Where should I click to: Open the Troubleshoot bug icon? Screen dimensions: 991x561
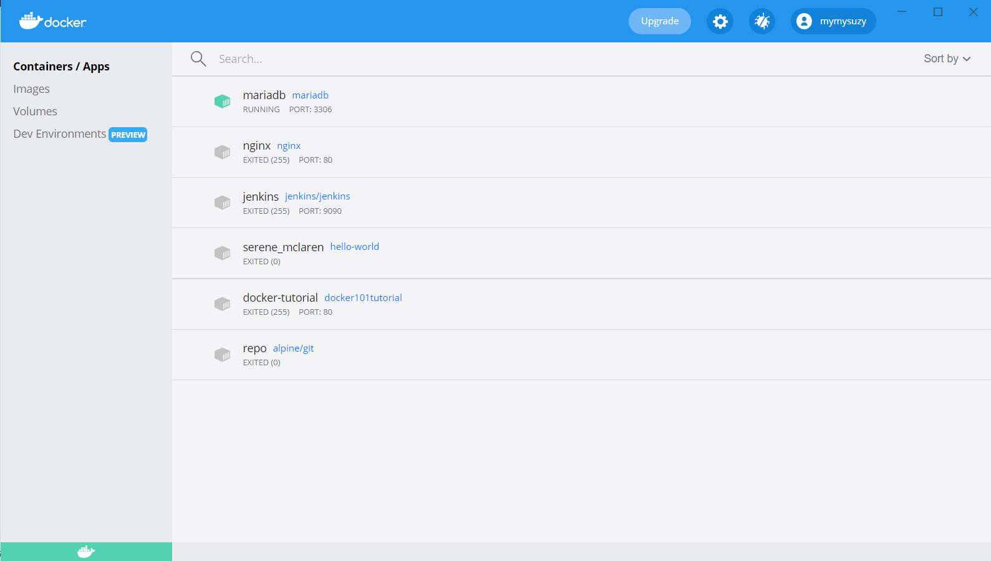click(x=762, y=21)
